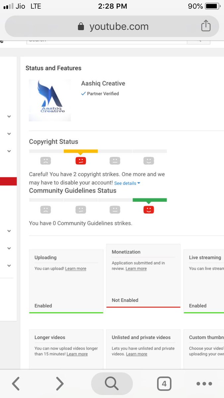Screen dimensions: 224x398
Task: Select the Unlisted and private videos title
Action: click(141, 337)
